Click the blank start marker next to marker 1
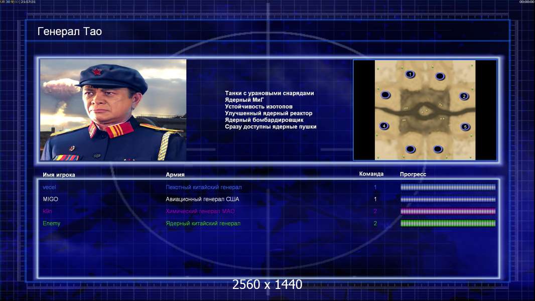The height and width of the screenshot is (301, 535). point(440,76)
